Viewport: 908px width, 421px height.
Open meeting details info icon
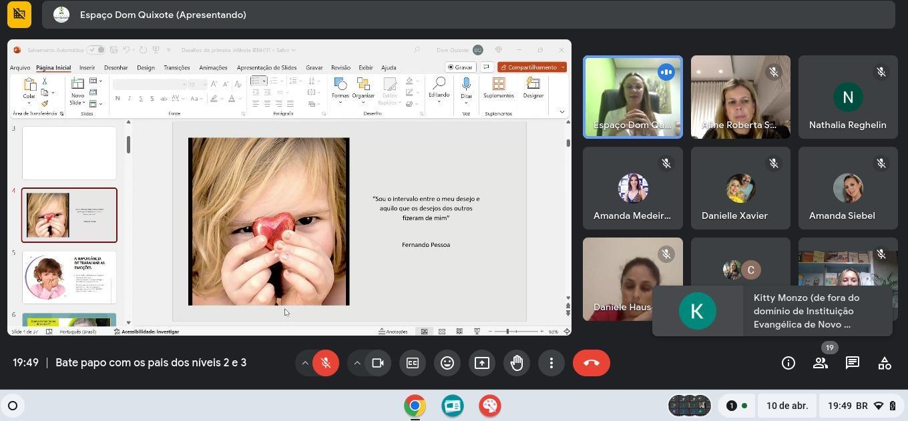(788, 363)
